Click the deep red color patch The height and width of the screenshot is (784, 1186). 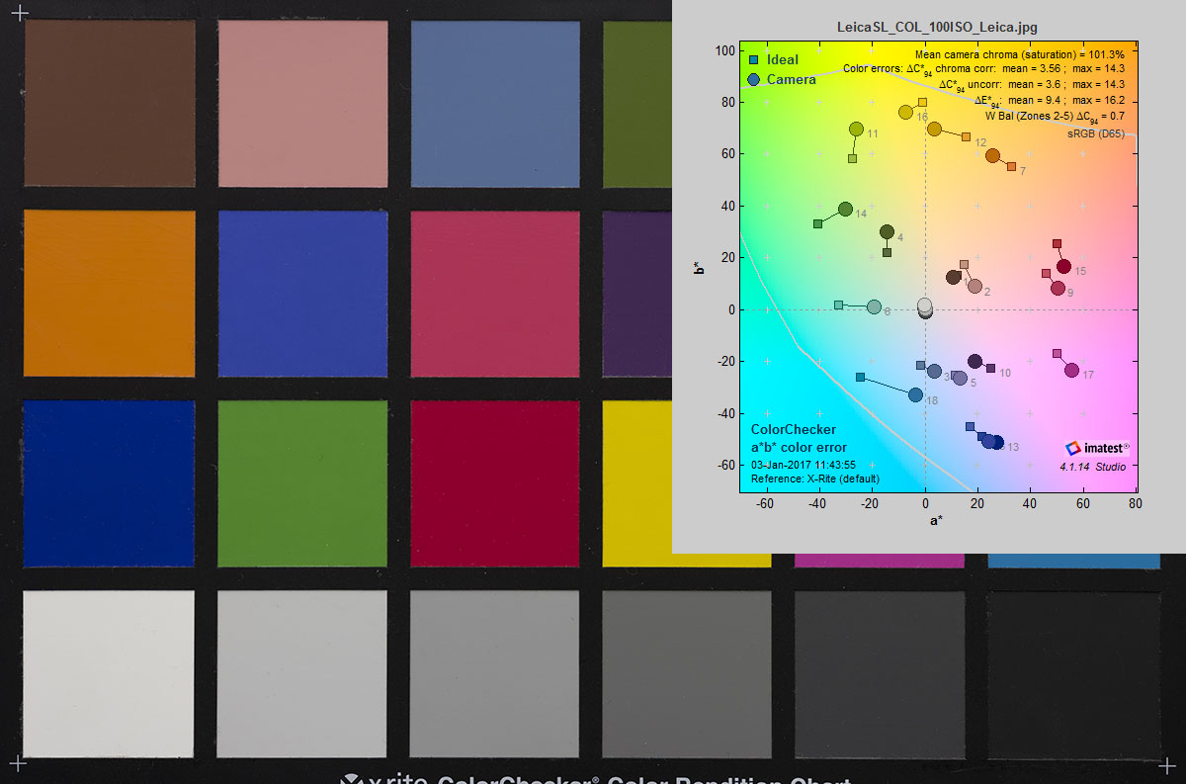coord(494,483)
